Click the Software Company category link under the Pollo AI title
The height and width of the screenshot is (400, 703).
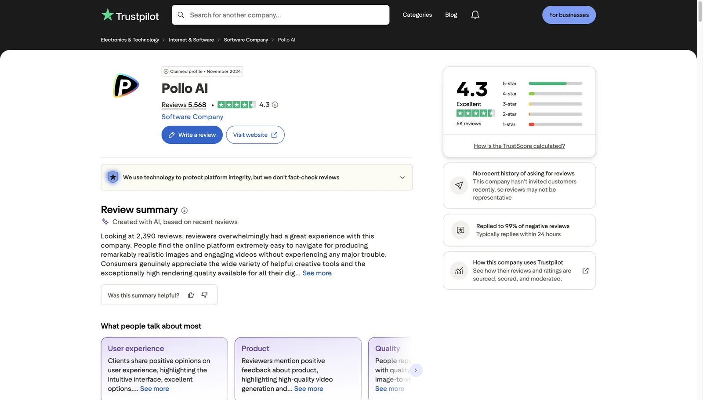[192, 117]
